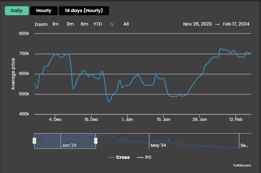The image size is (261, 173).
Task: Edit the Nov 26, 2023 start date
Action: (x=197, y=24)
